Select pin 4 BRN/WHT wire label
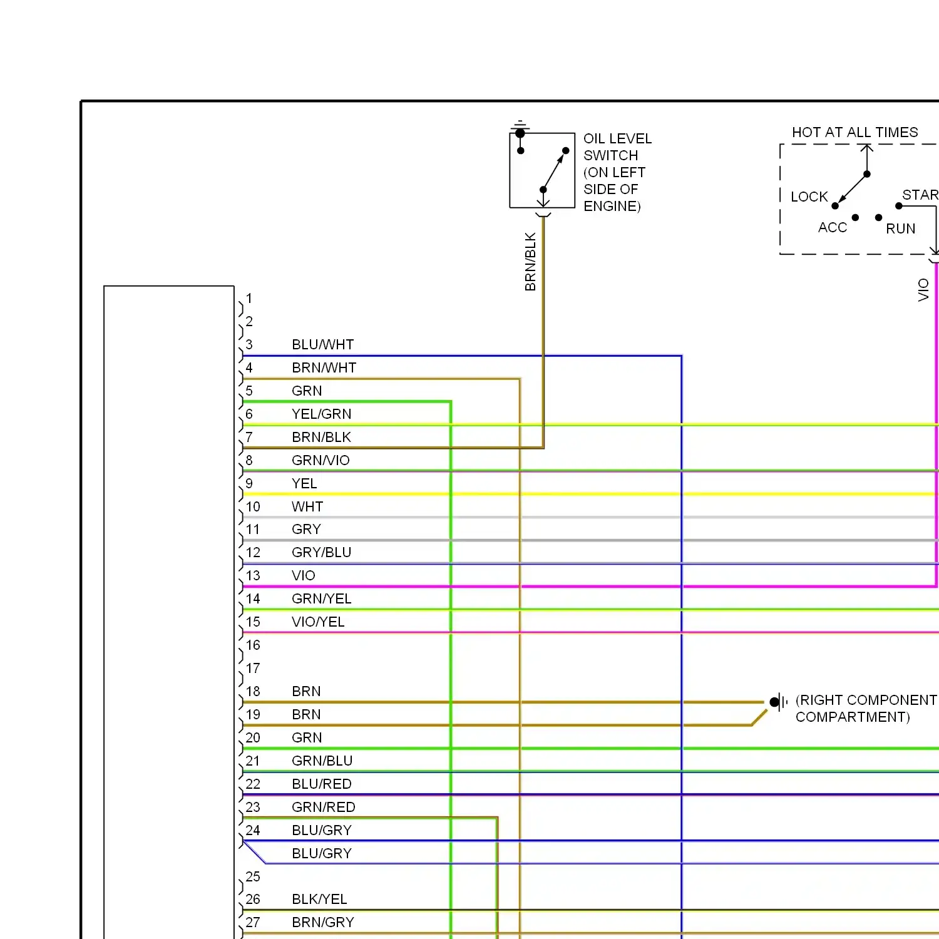The width and height of the screenshot is (939, 939). click(324, 367)
